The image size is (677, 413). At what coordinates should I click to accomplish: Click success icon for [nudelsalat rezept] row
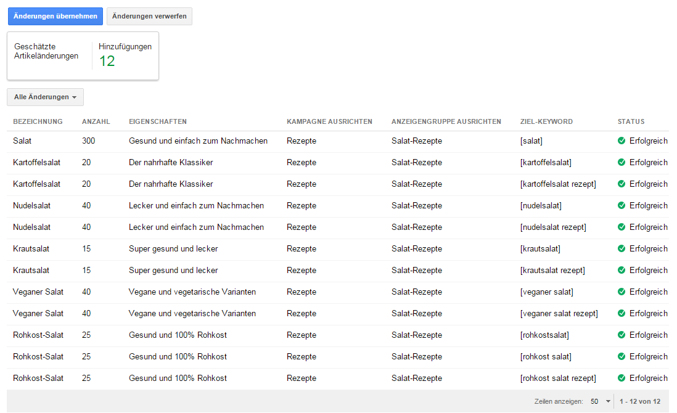point(622,227)
